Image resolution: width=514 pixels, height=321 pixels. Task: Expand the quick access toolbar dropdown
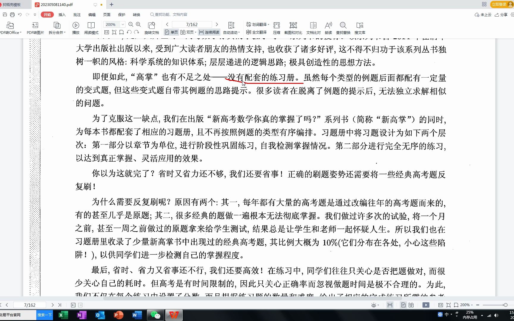(35, 15)
